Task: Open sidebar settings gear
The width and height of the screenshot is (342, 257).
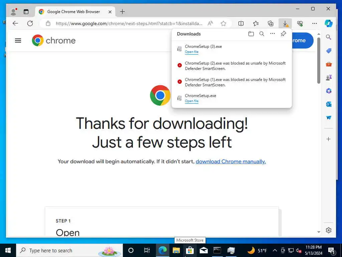Action: point(329,230)
